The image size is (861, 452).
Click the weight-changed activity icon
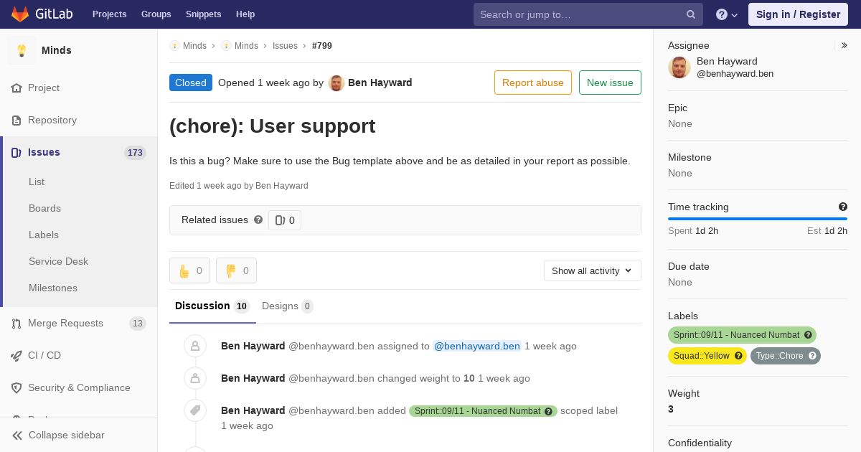click(195, 378)
